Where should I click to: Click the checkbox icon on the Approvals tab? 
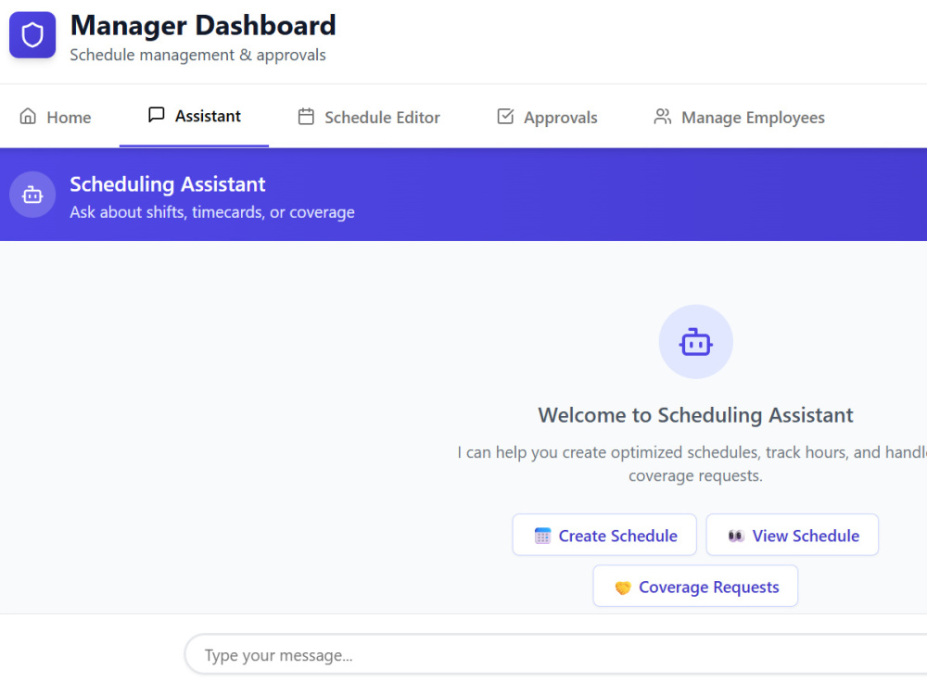pos(505,117)
